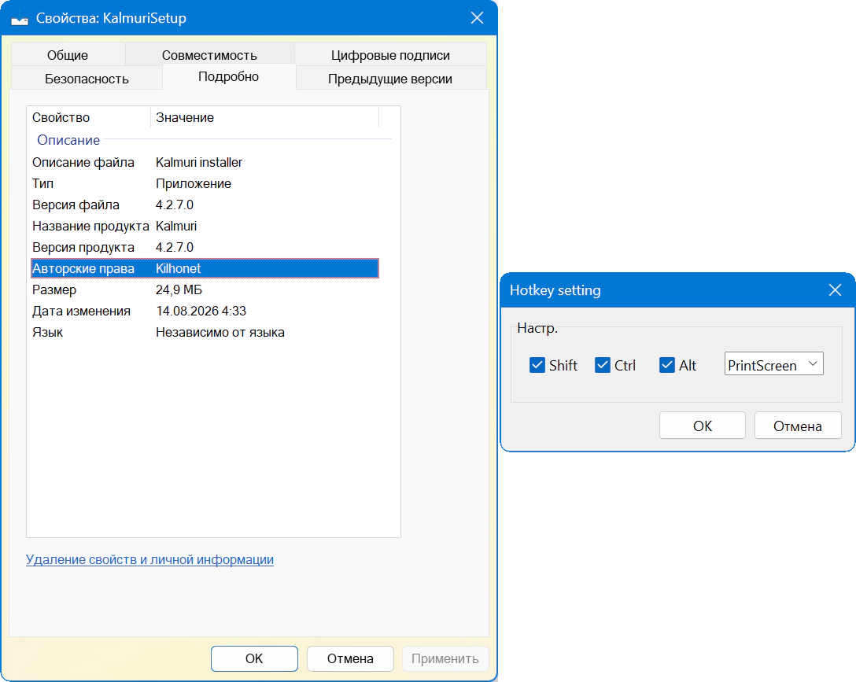Uncheck the Ctrl modifier checkbox
This screenshot has width=856, height=682.
(615, 365)
